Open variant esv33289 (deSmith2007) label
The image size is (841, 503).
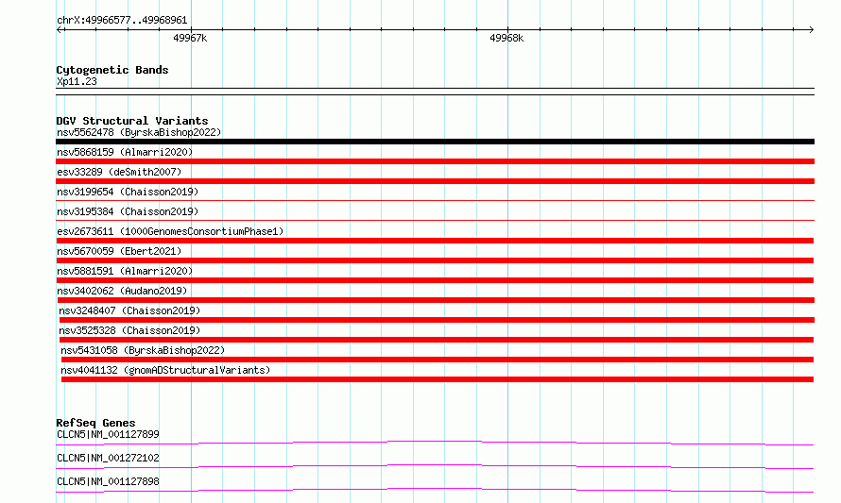119,172
